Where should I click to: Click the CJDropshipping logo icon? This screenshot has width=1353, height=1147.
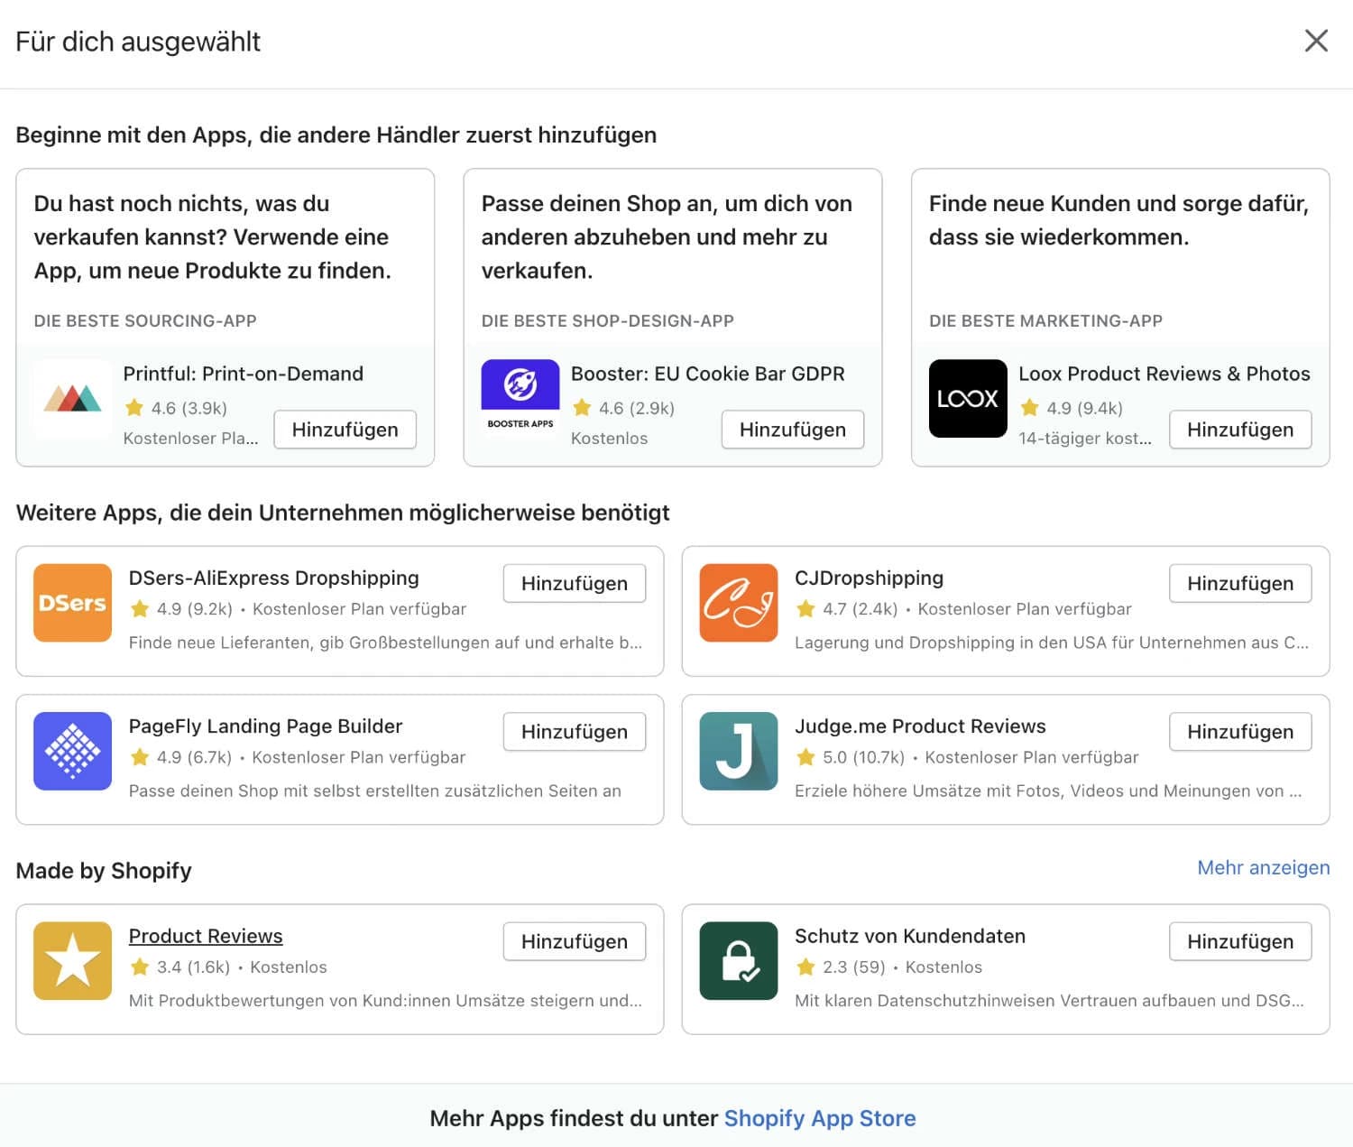pyautogui.click(x=738, y=603)
